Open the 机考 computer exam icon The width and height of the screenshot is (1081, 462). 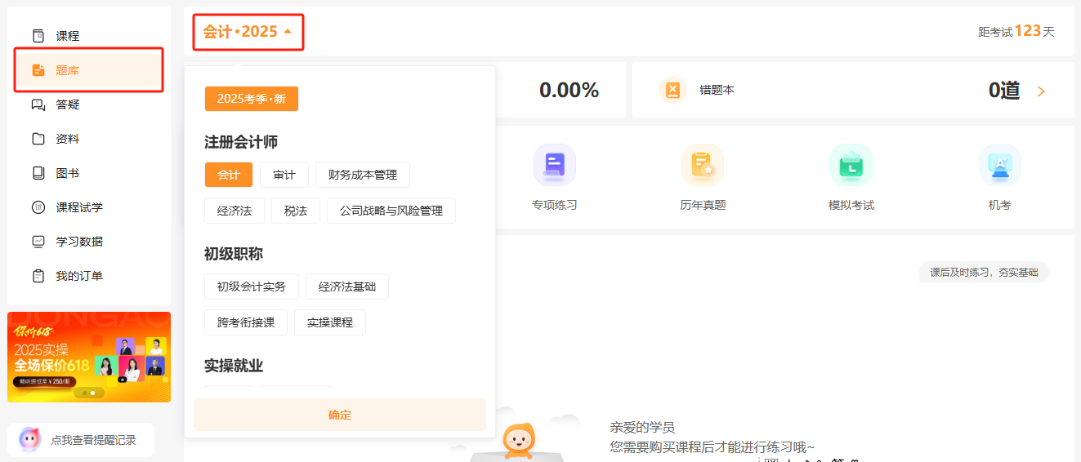999,165
